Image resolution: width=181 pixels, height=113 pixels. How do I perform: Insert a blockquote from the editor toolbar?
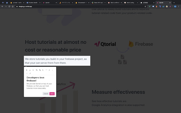coord(46,70)
